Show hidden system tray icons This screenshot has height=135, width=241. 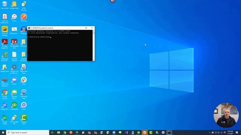click(x=210, y=132)
